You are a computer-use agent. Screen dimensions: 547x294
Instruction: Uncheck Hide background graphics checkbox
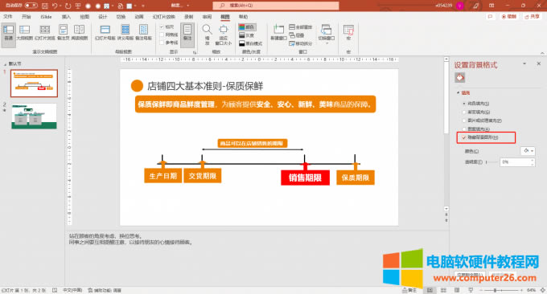[x=464, y=137]
